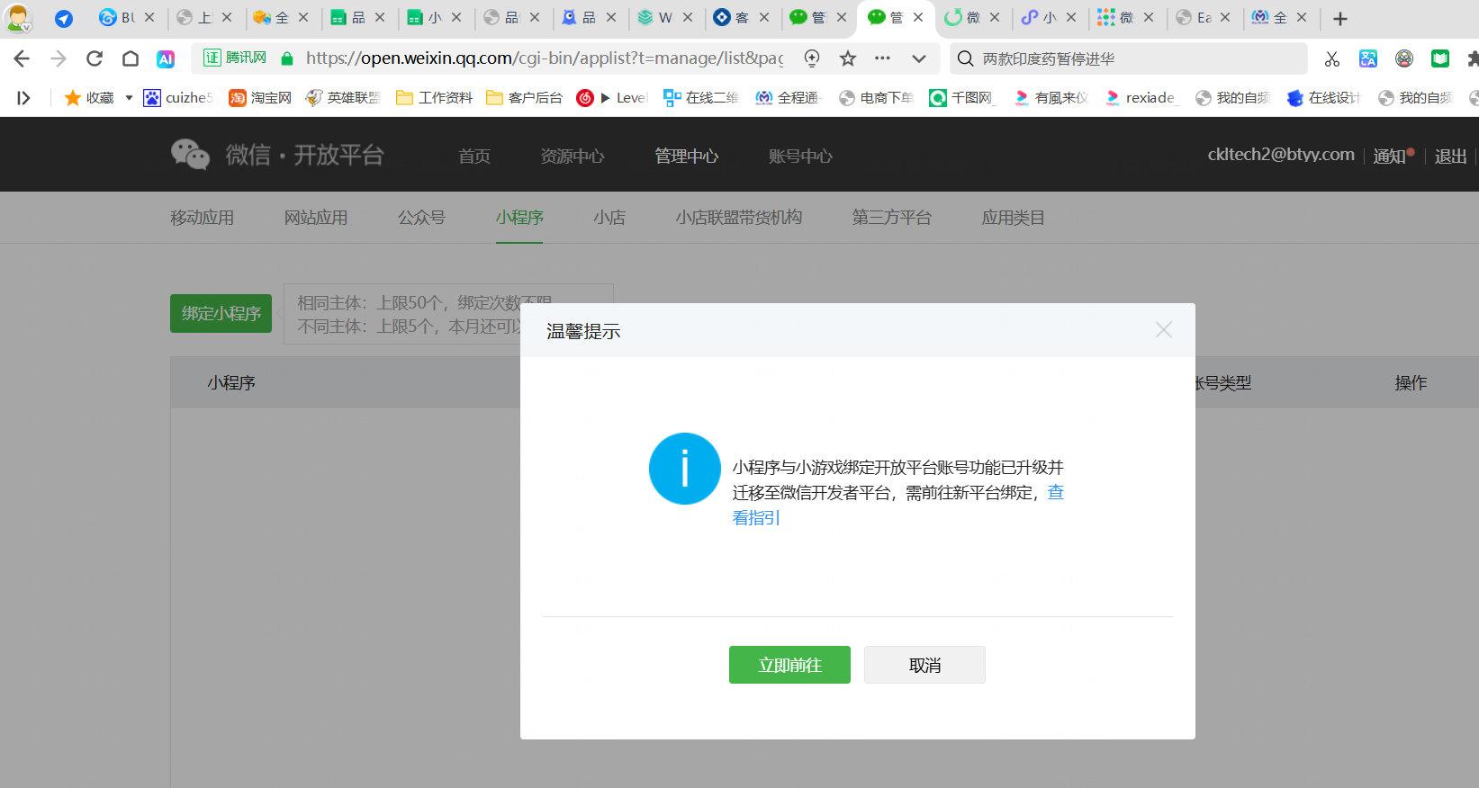1479x788 pixels.
Task: Bookmark this page with the star icon
Action: coord(848,58)
